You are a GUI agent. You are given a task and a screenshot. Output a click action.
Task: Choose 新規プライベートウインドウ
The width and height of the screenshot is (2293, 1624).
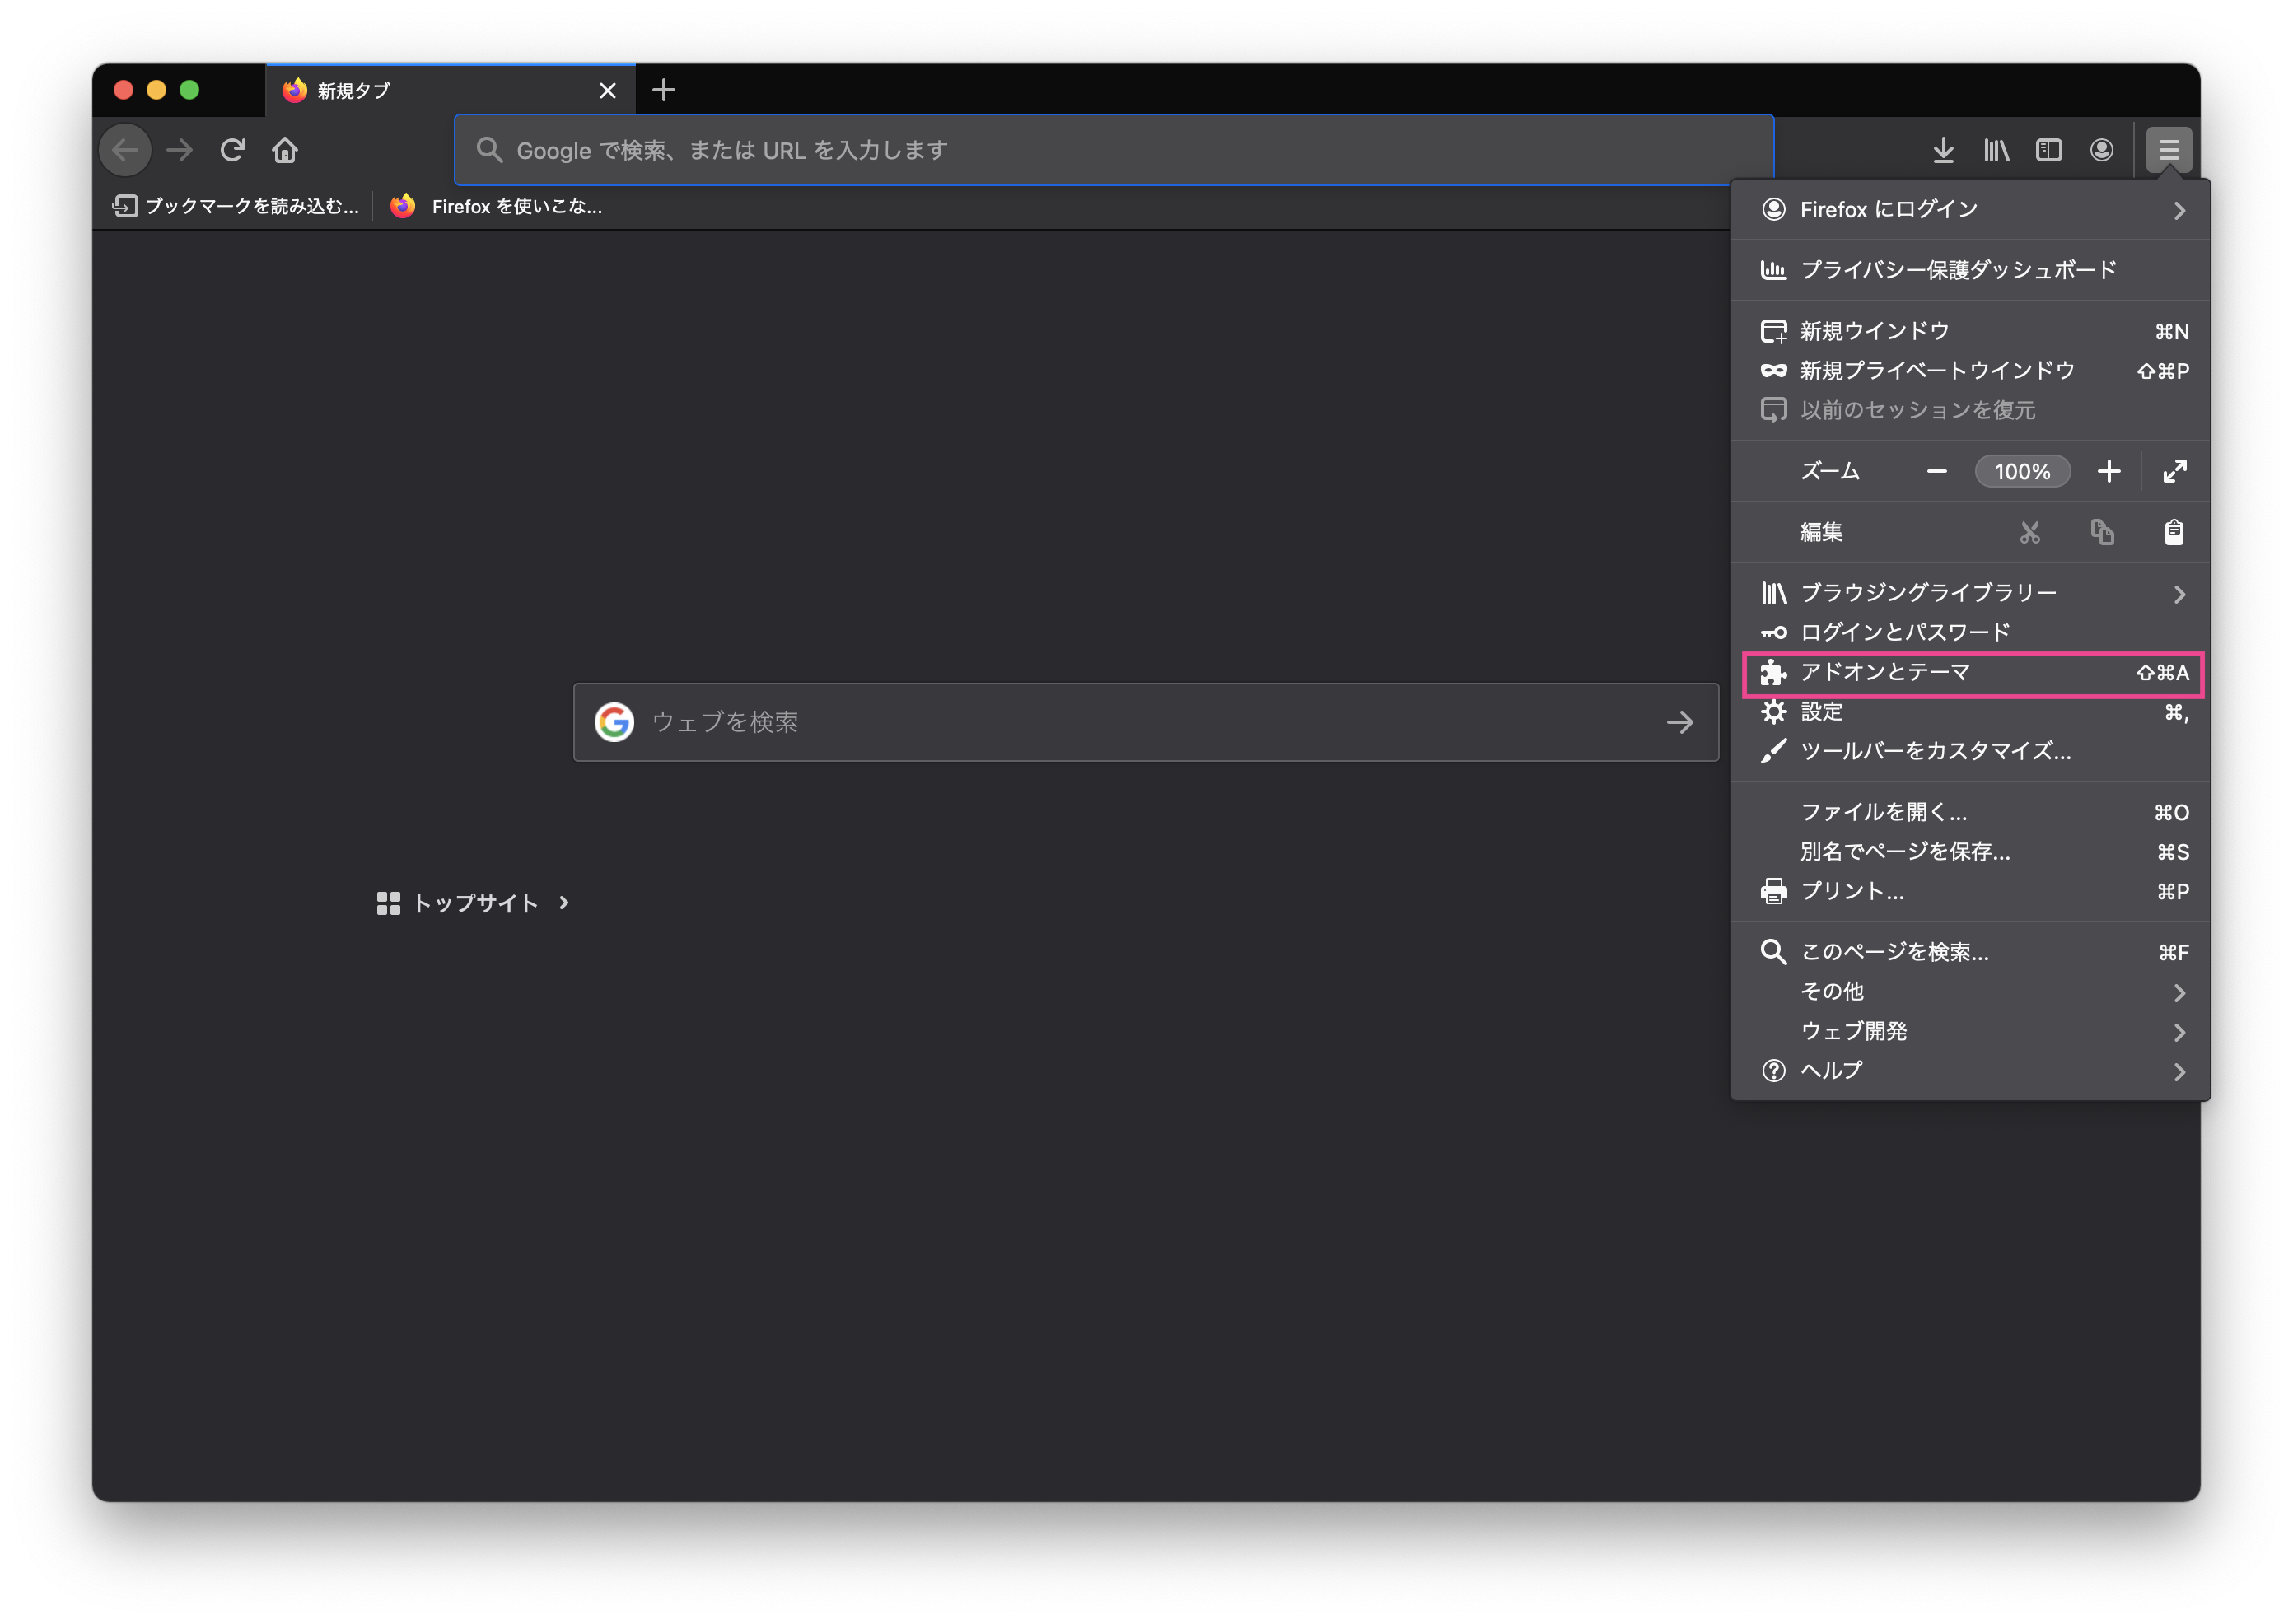pos(1970,371)
